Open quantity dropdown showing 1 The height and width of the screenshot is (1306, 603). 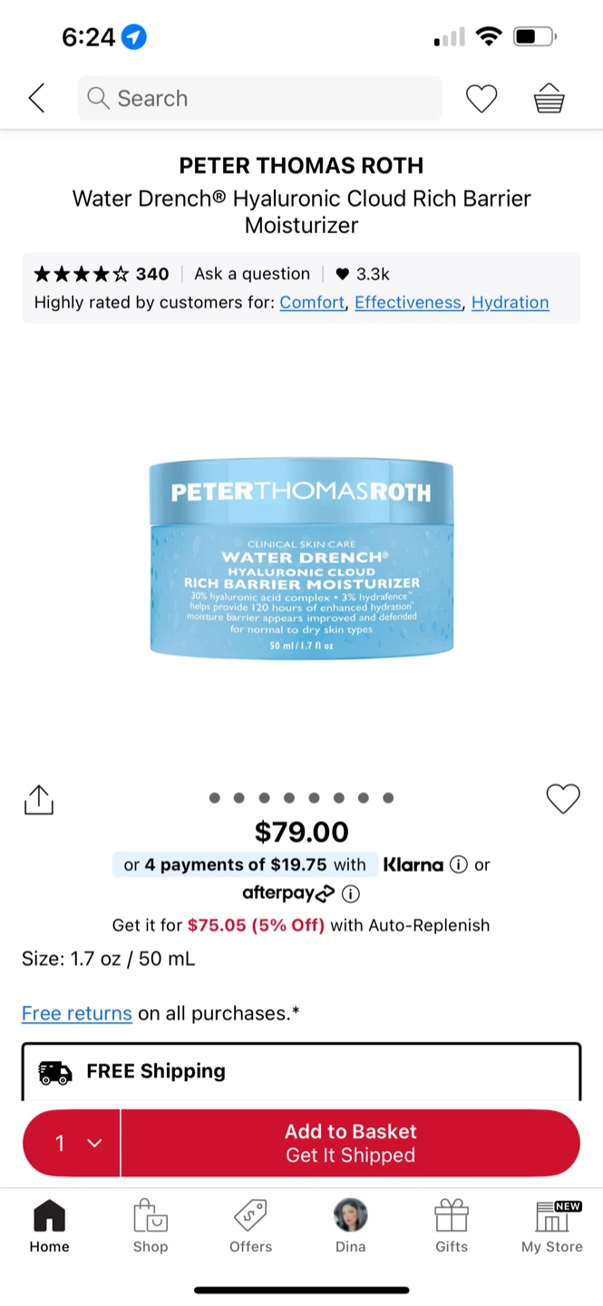72,1143
